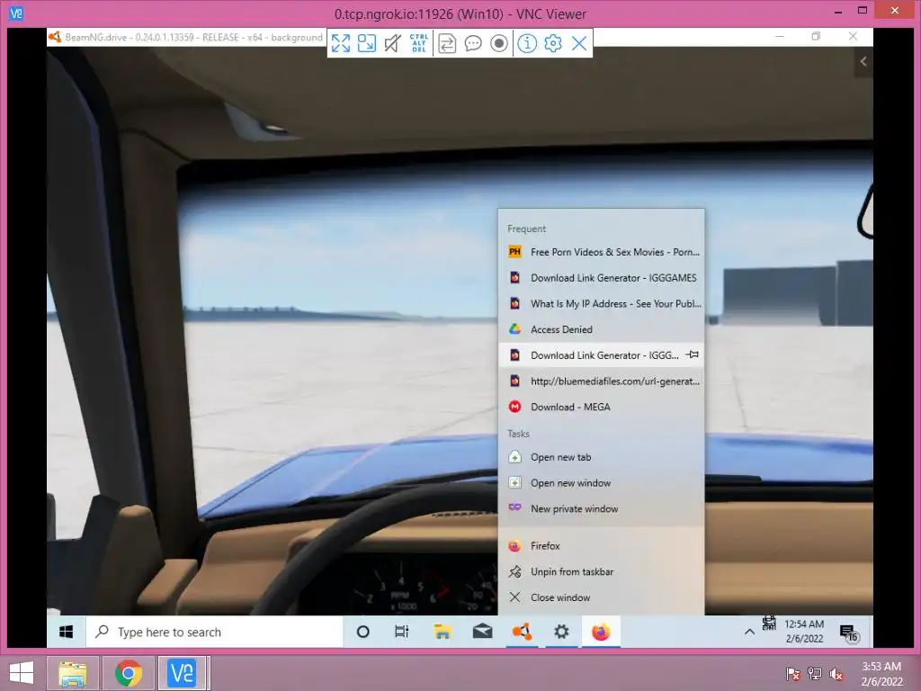921x691 pixels.
Task: Open the VNC chat icon
Action: pos(473,43)
